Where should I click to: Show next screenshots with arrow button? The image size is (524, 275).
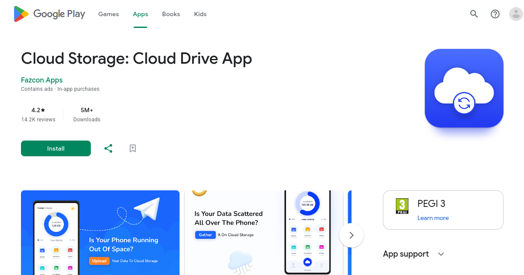pyautogui.click(x=352, y=235)
